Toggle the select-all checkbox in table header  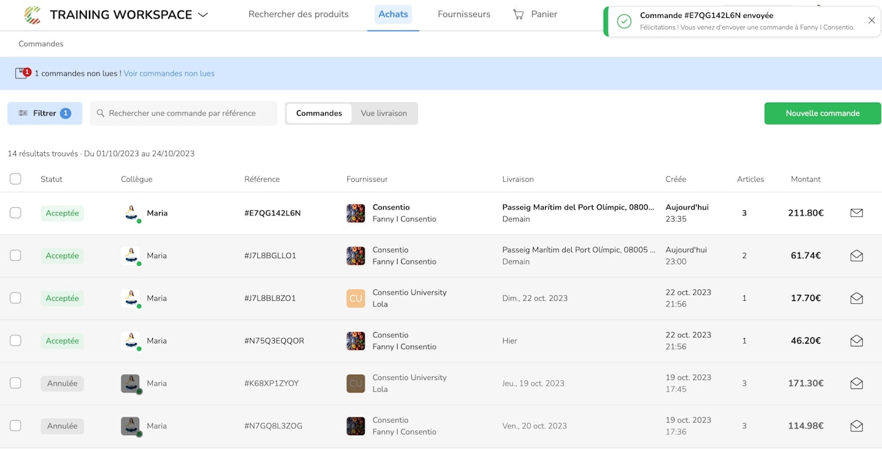point(15,179)
